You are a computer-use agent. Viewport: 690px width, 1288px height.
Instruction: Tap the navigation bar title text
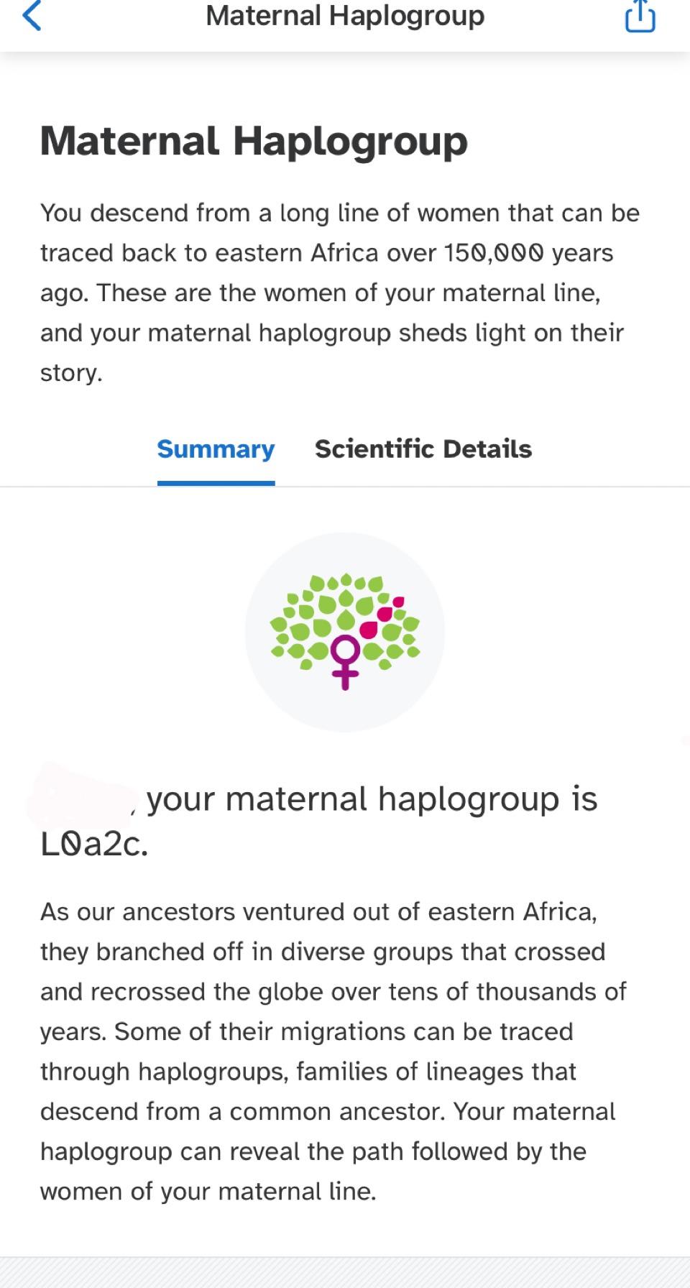coord(345,16)
